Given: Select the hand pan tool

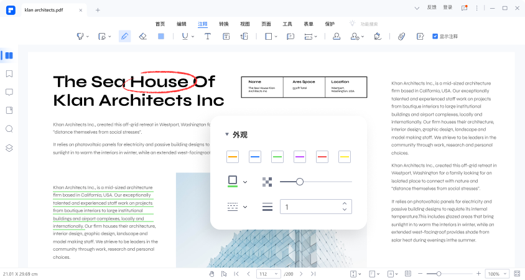Looking at the screenshot, I should [x=211, y=274].
